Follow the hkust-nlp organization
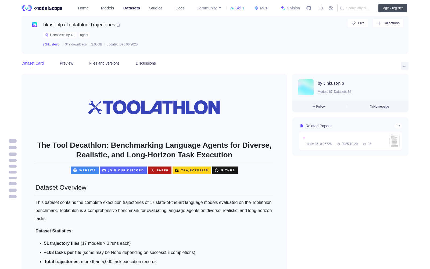 point(319,107)
